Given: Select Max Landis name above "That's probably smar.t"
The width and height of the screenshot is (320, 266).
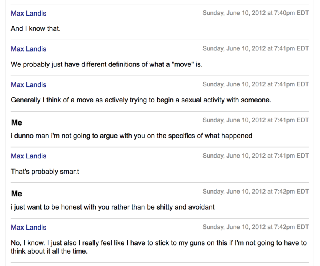Looking at the screenshot, I should pyautogui.click(x=28, y=156).
